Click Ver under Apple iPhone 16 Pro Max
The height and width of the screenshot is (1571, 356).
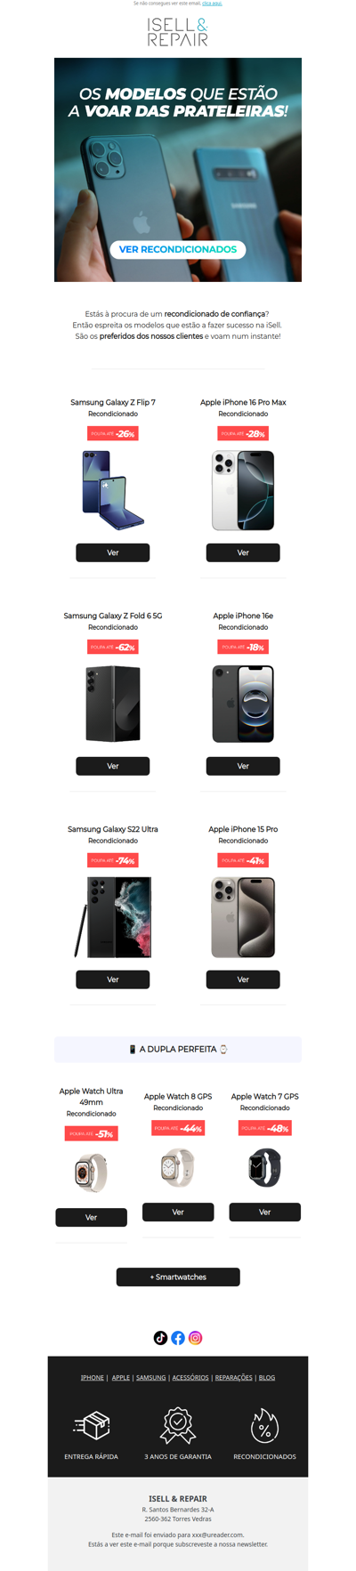pyautogui.click(x=243, y=552)
